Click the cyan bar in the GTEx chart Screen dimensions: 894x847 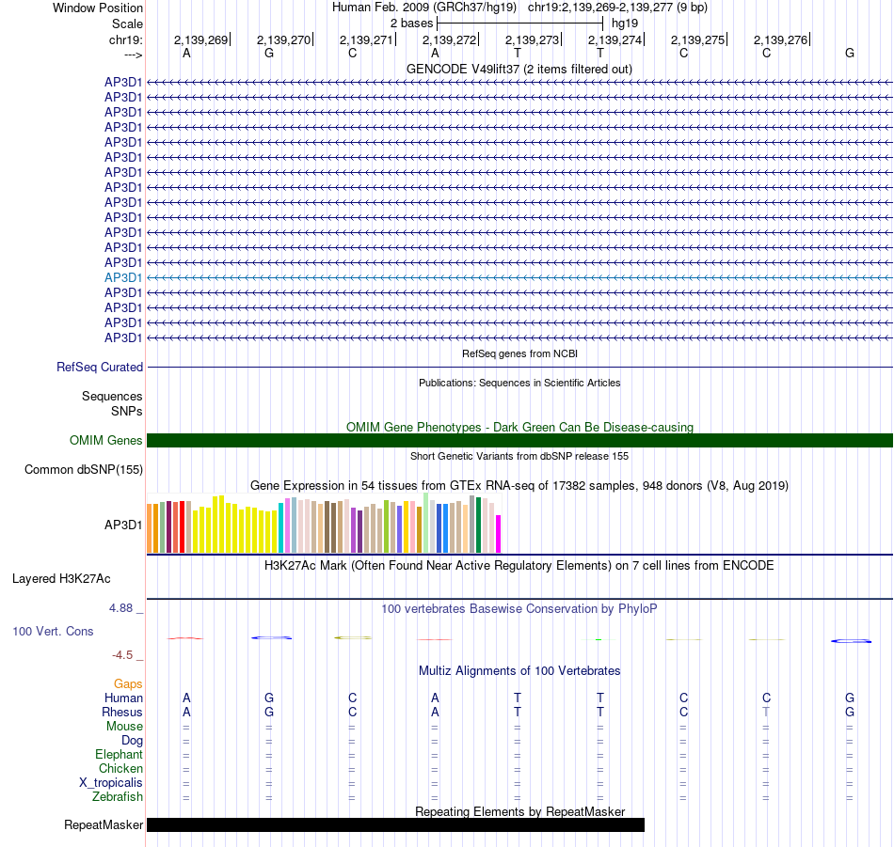coord(280,527)
